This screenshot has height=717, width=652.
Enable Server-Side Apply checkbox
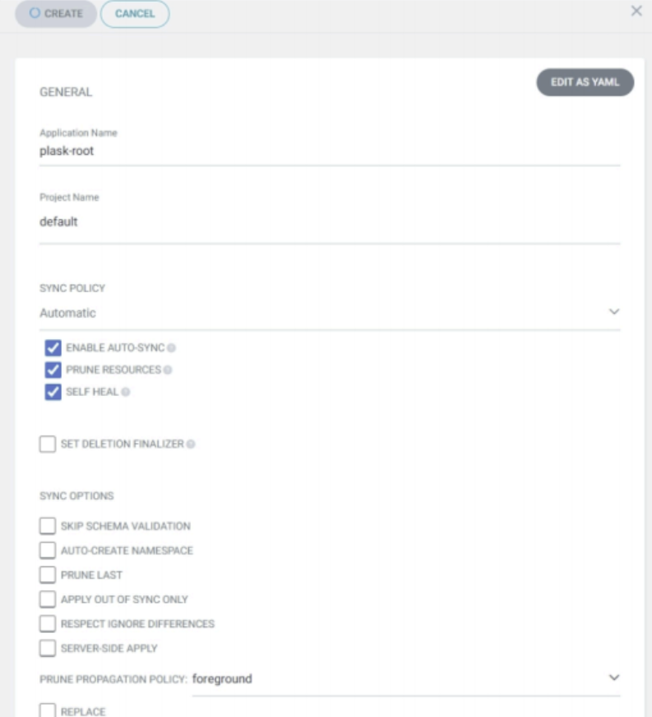pos(48,649)
